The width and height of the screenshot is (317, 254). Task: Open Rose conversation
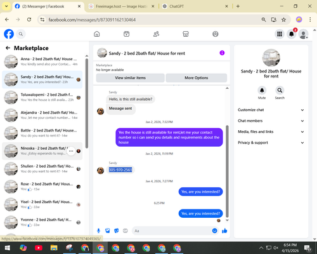click(42, 187)
